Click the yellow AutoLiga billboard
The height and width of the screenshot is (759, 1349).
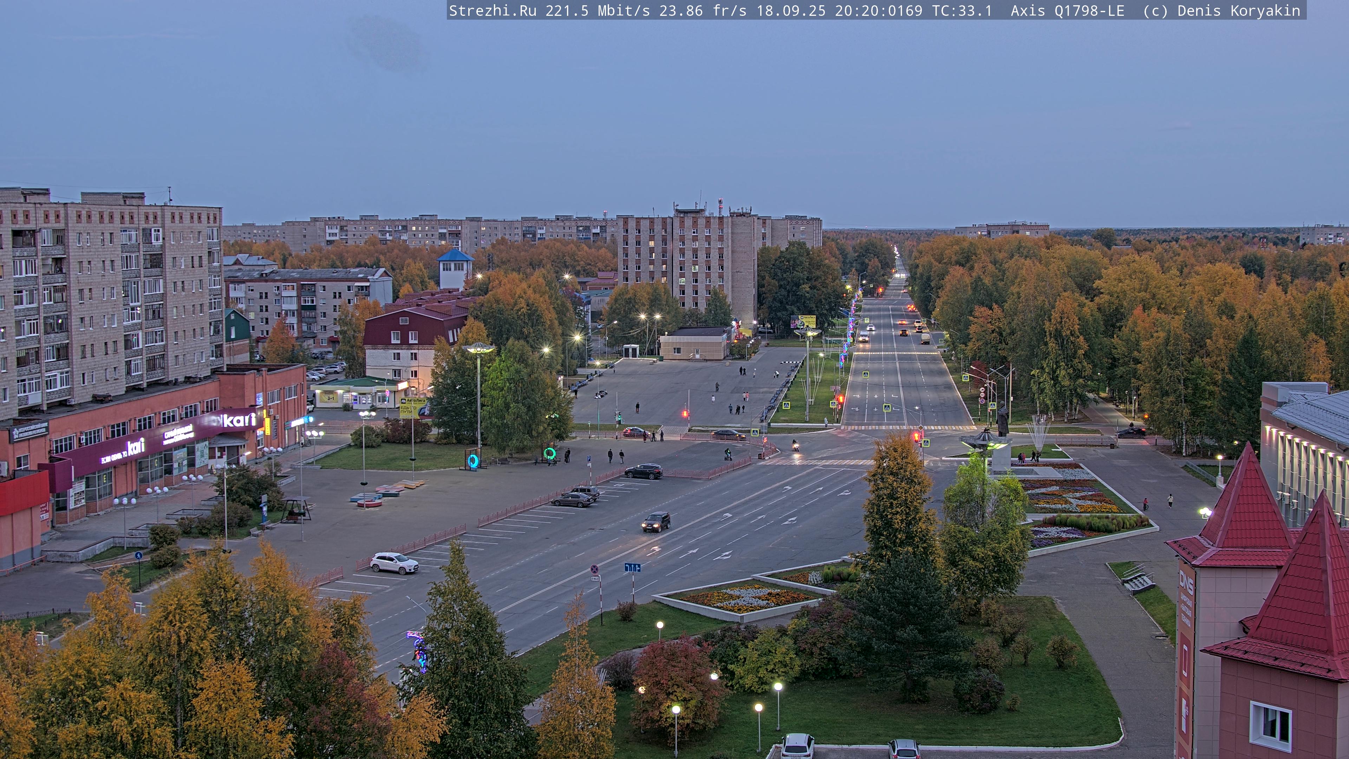click(x=410, y=408)
